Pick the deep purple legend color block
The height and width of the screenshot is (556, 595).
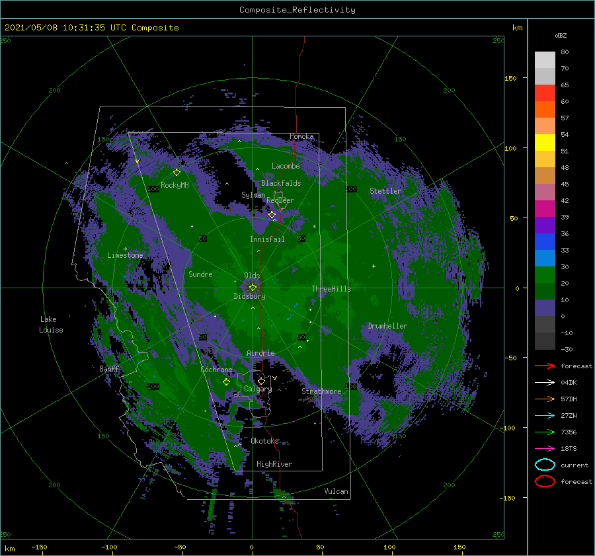545,225
